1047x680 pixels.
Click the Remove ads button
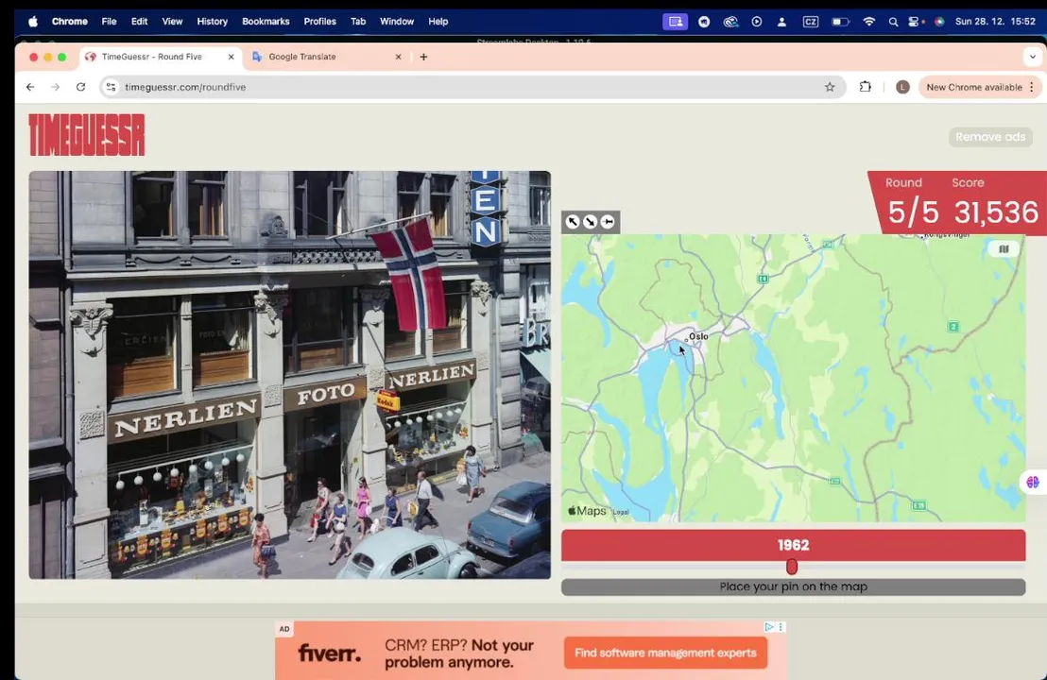(990, 137)
